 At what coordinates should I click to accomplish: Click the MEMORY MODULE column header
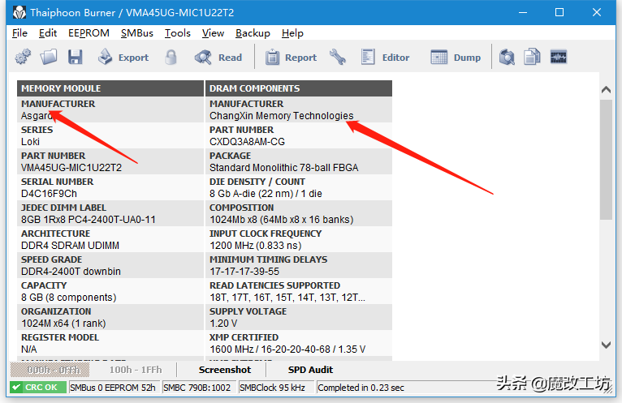(110, 88)
